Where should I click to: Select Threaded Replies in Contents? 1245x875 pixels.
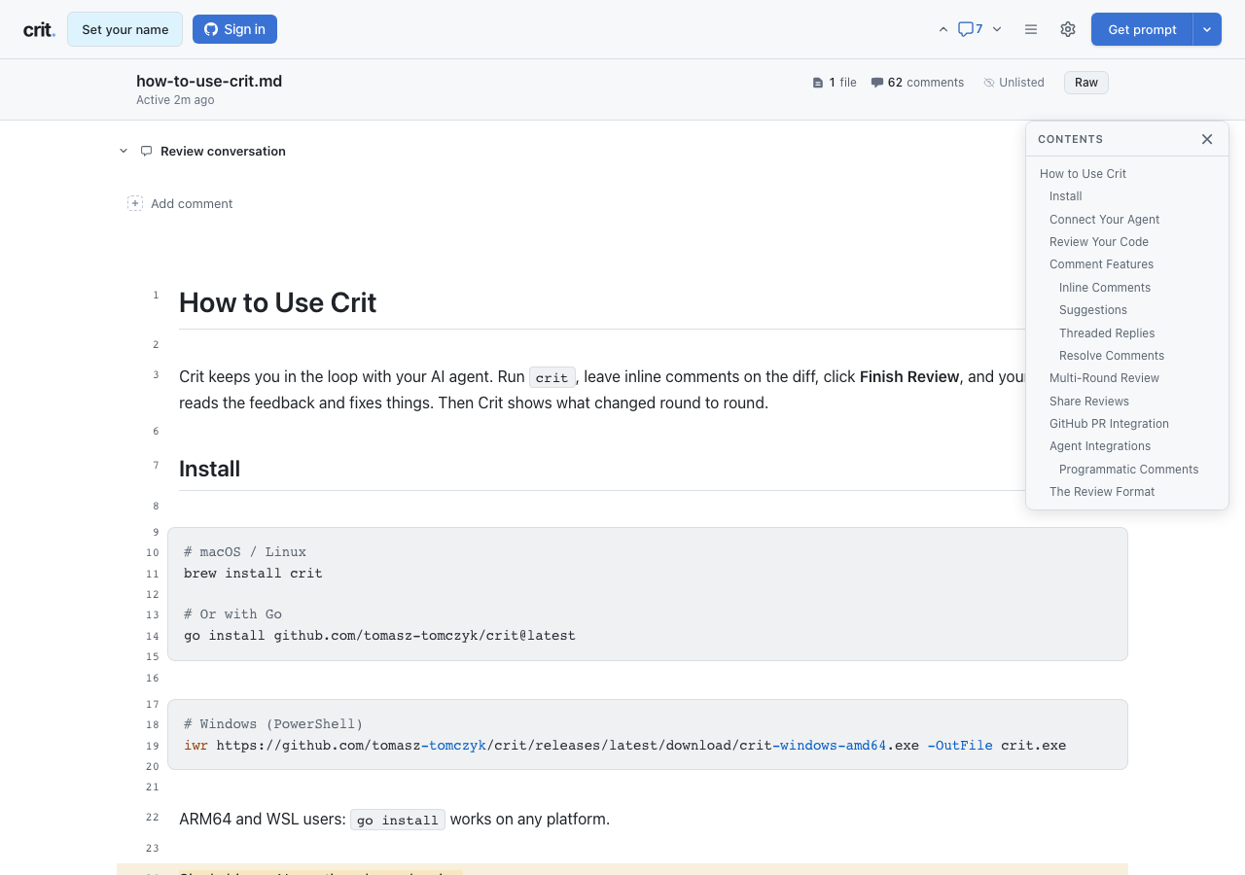(1107, 333)
